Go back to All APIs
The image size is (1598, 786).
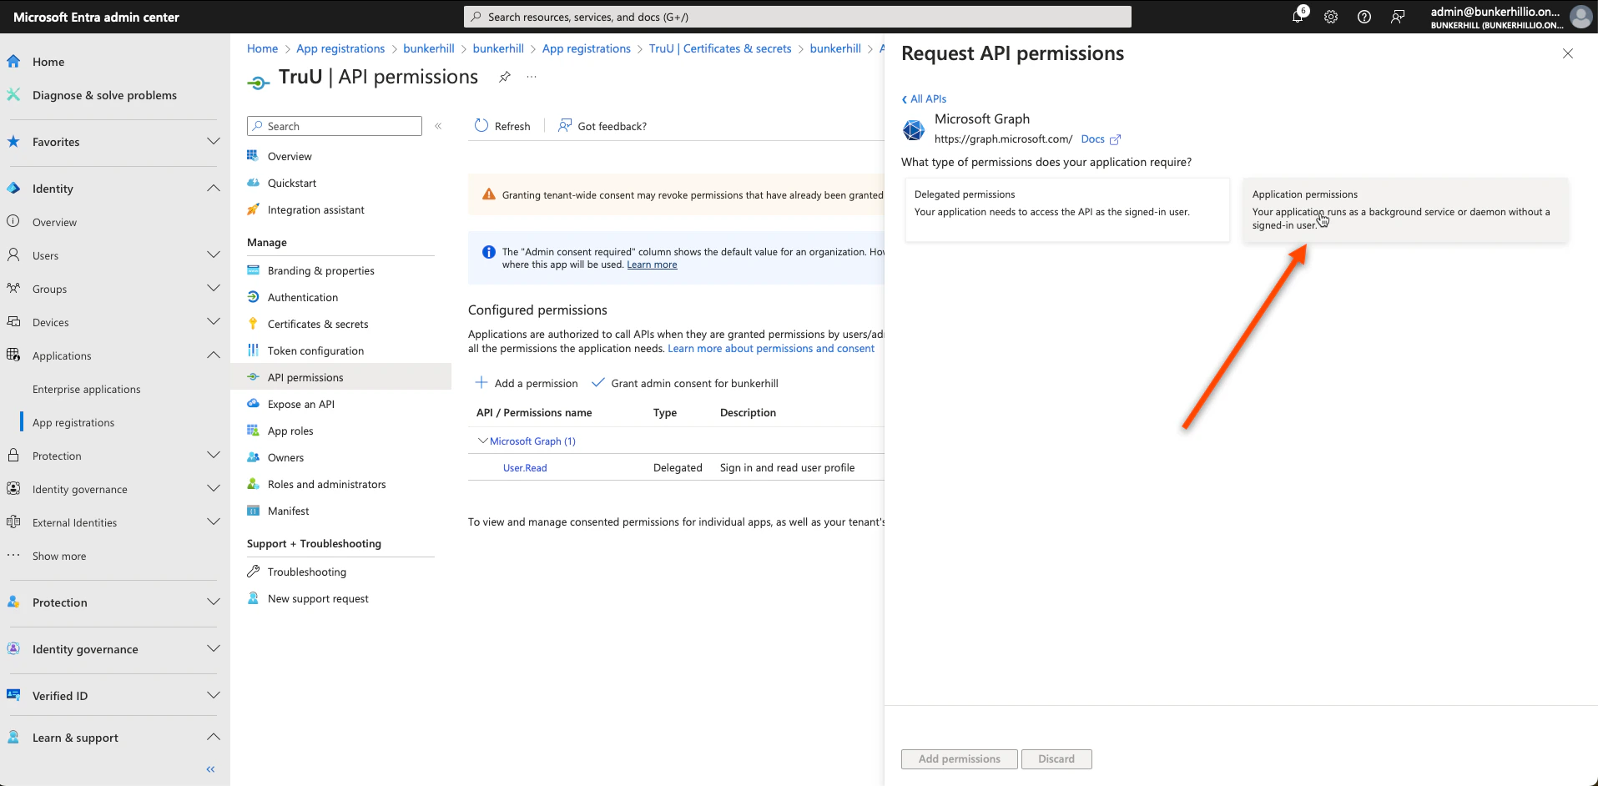(924, 98)
